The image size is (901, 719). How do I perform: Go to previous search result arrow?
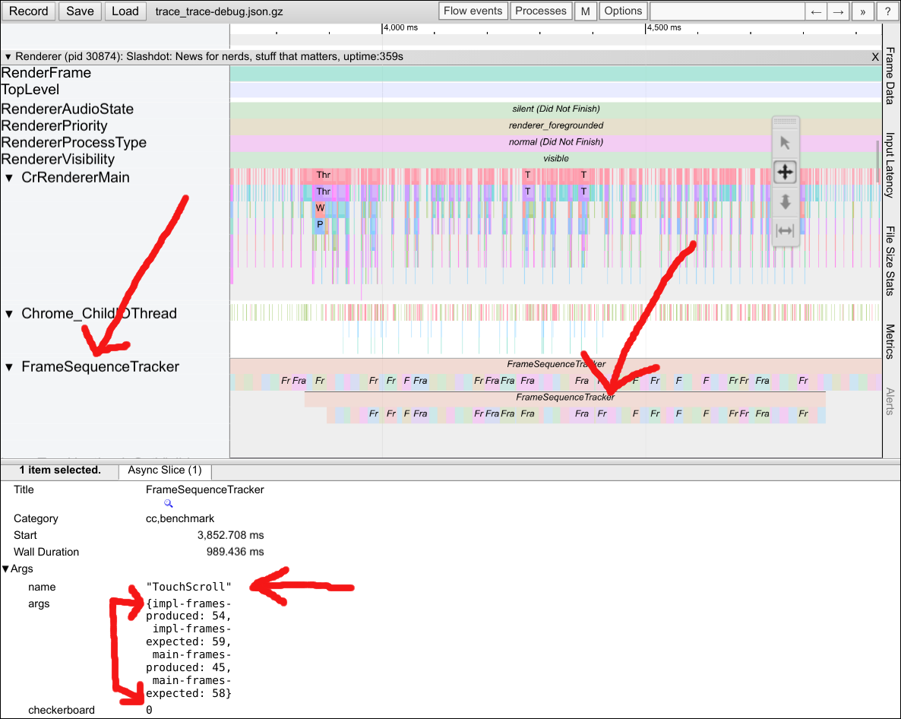tap(816, 11)
